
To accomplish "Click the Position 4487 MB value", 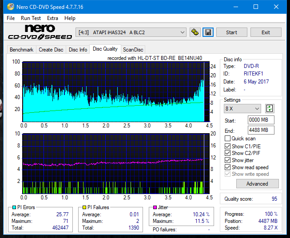I will (268, 221).
